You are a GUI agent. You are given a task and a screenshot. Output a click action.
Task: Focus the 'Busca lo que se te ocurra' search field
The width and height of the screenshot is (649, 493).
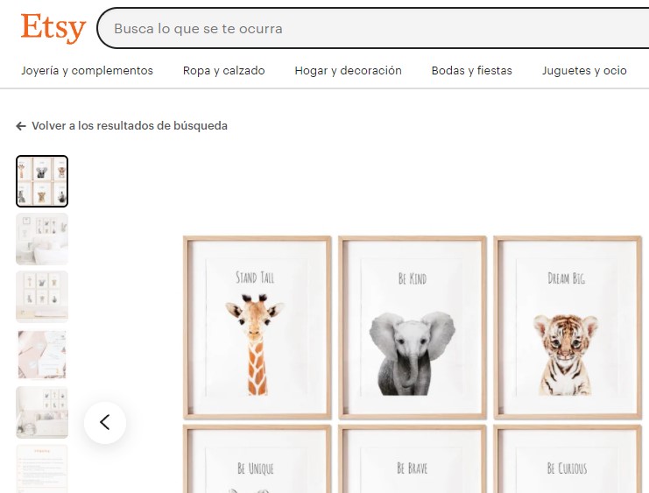(368, 28)
